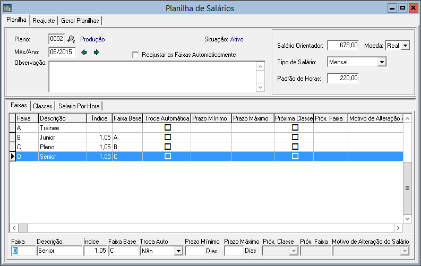Click the grid's vertical scrollbar thumb
The image size is (421, 266).
[x=408, y=188]
